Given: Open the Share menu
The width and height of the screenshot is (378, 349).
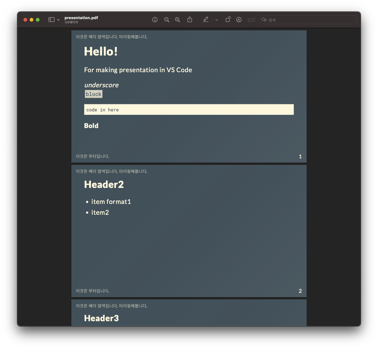Looking at the screenshot, I should pos(190,19).
